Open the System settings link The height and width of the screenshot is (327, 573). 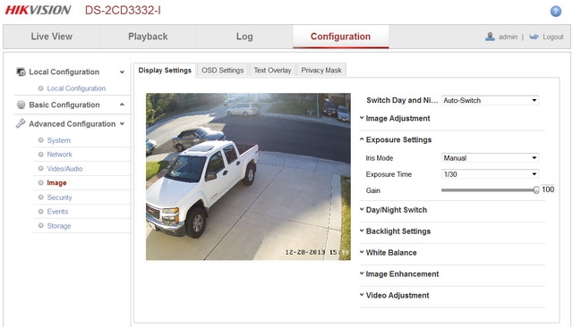(58, 140)
